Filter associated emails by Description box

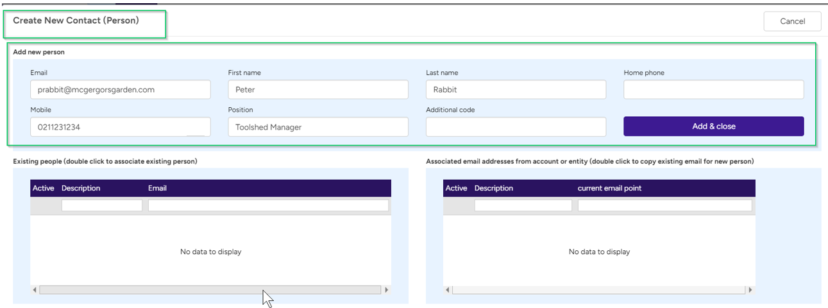point(523,205)
